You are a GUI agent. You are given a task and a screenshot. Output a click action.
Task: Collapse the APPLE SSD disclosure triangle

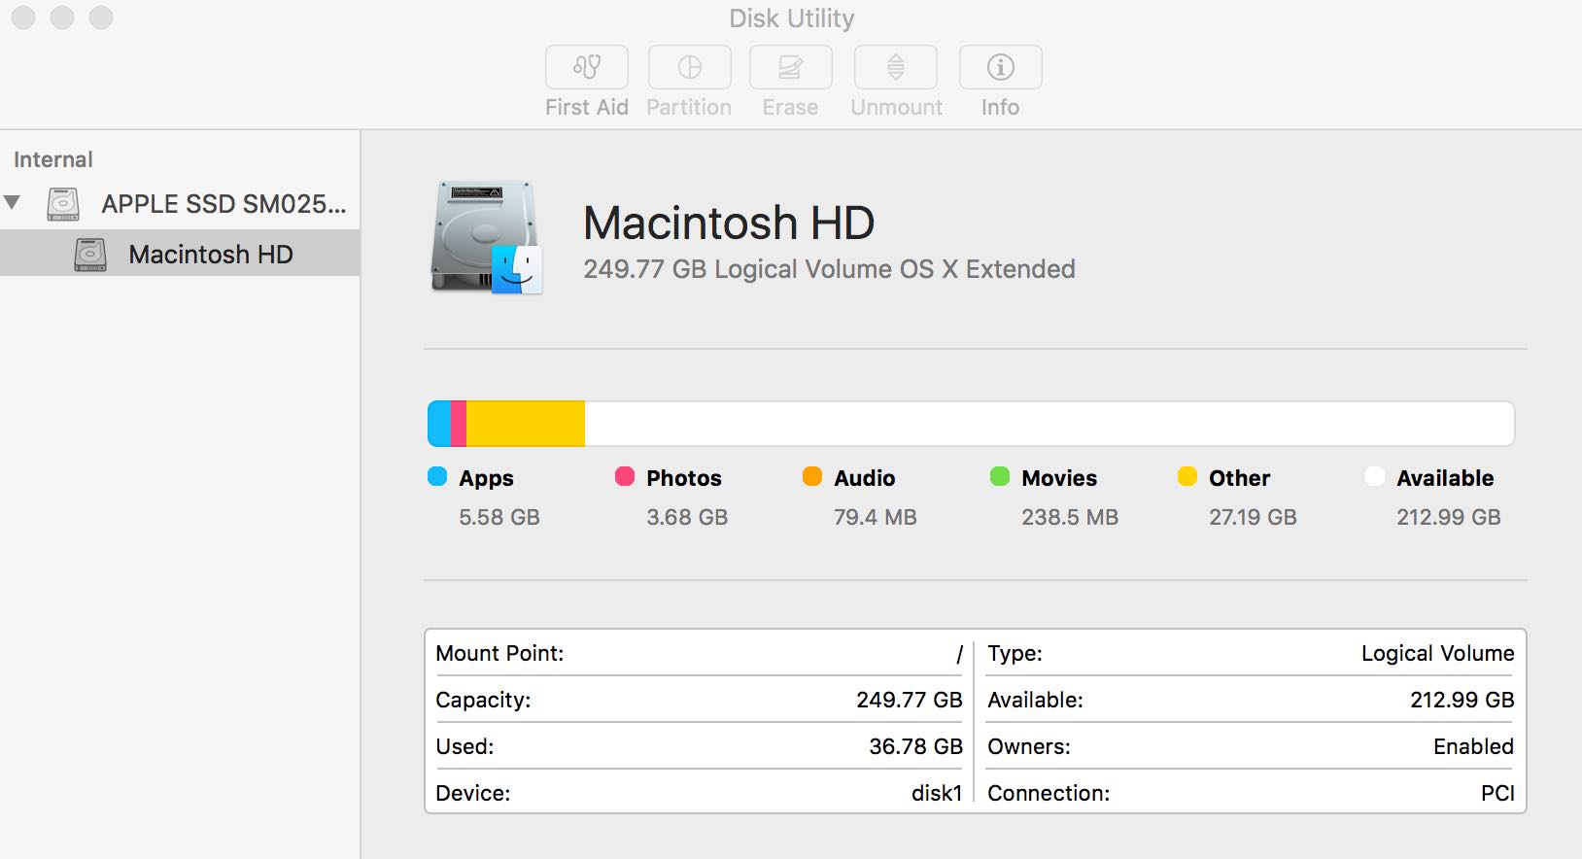pos(13,203)
